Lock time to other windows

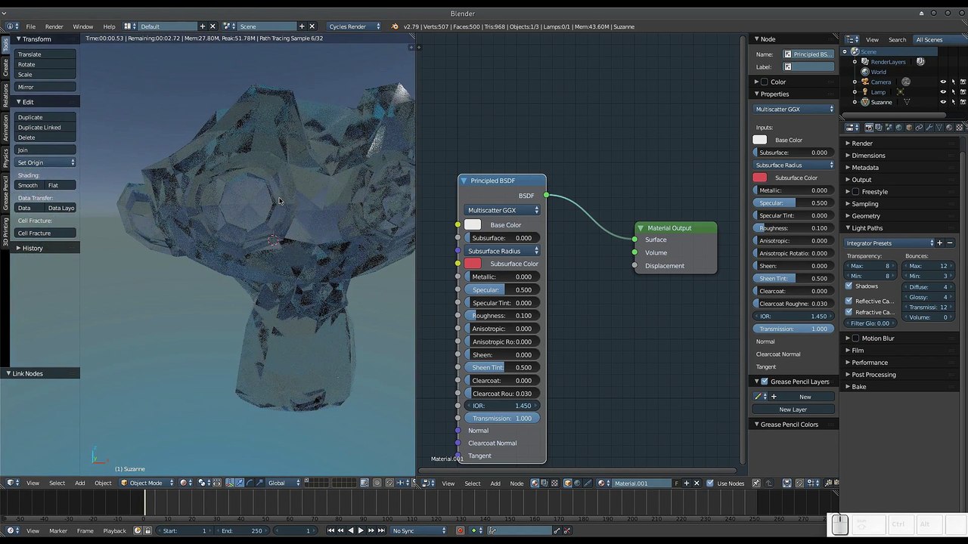pos(147,531)
